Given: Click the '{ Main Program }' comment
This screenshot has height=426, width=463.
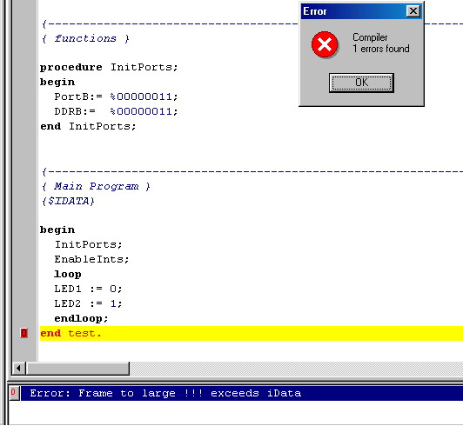Looking at the screenshot, I should pos(96,186).
